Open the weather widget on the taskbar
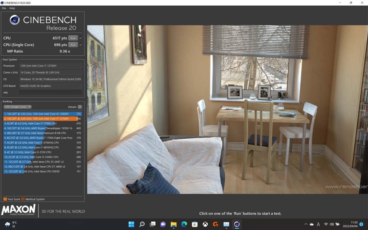The height and width of the screenshot is (230, 368). click(x=10, y=224)
